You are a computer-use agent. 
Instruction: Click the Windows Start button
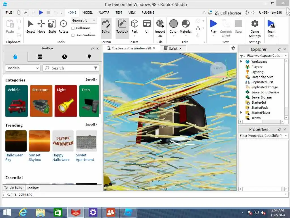tap(7, 212)
